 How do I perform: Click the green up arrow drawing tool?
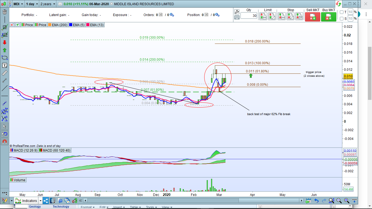5,50
